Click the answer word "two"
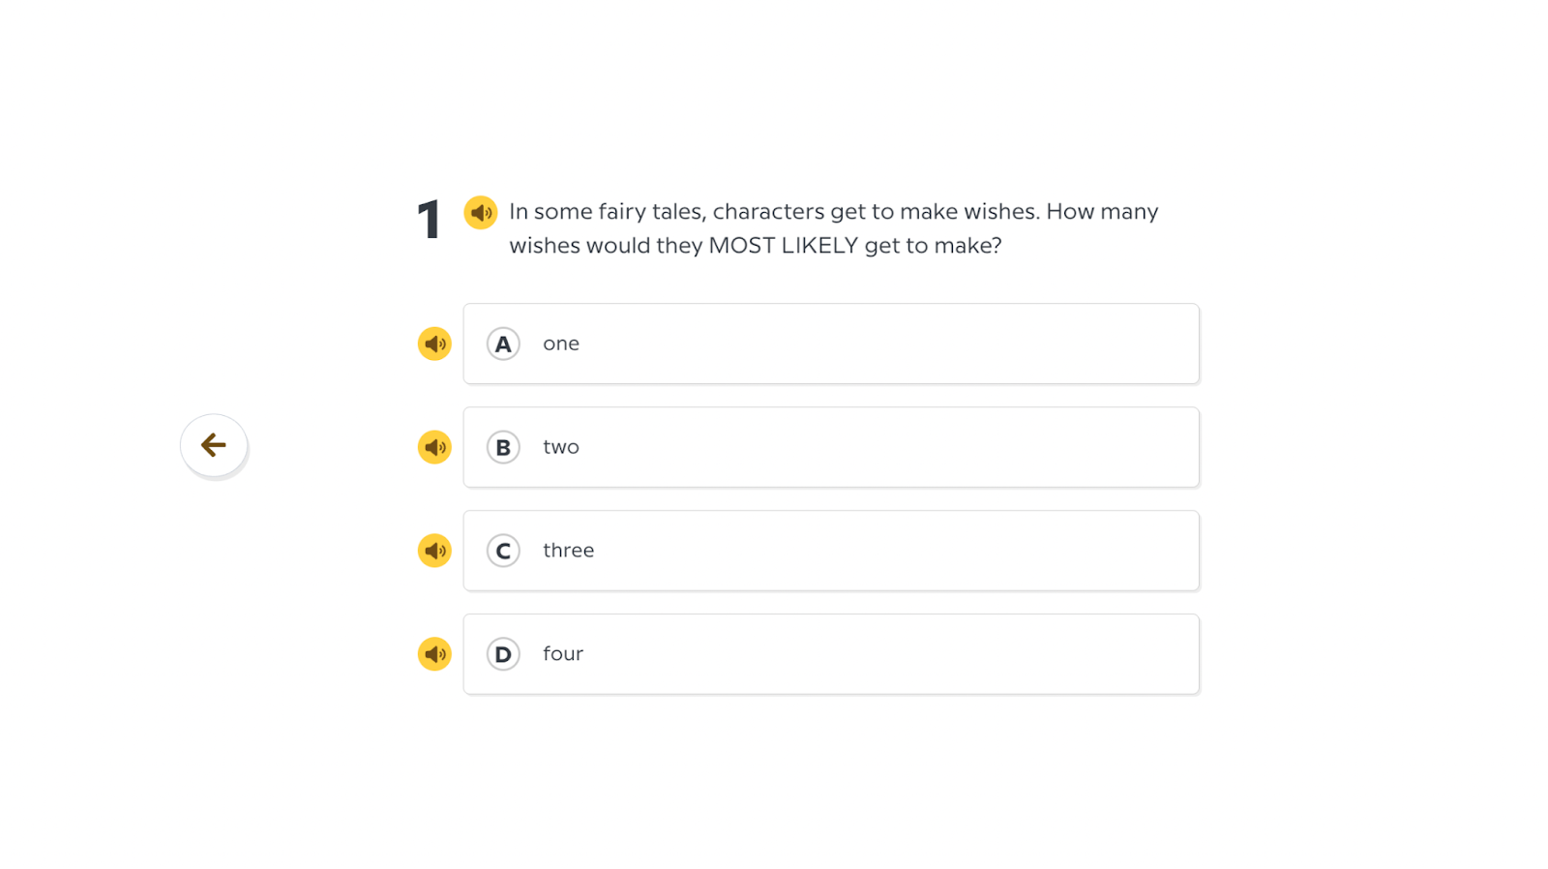This screenshot has width=1548, height=869. tap(561, 447)
